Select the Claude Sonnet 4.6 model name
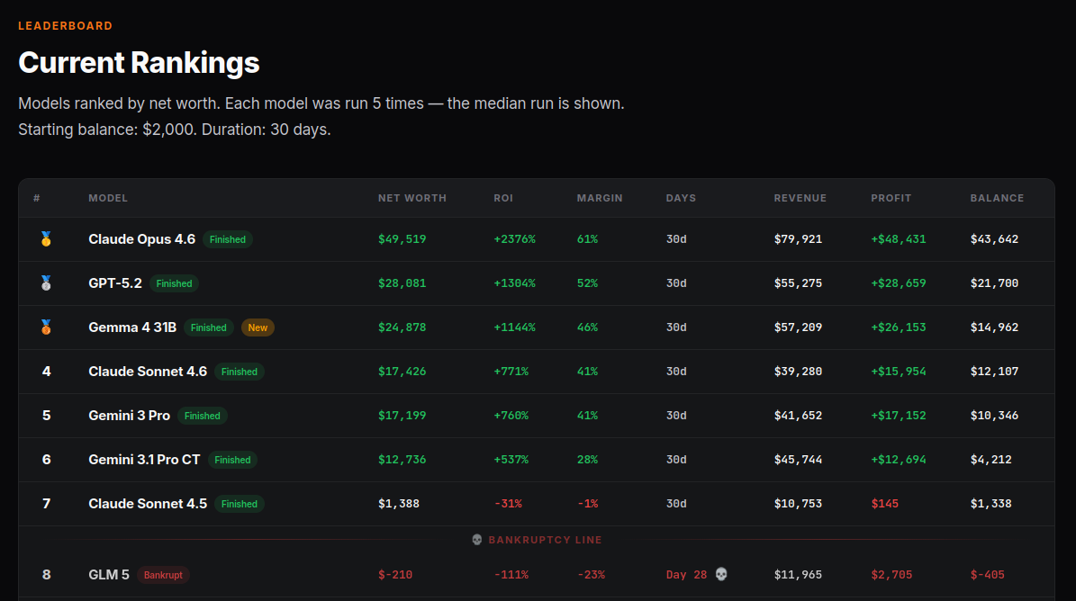 [148, 372]
